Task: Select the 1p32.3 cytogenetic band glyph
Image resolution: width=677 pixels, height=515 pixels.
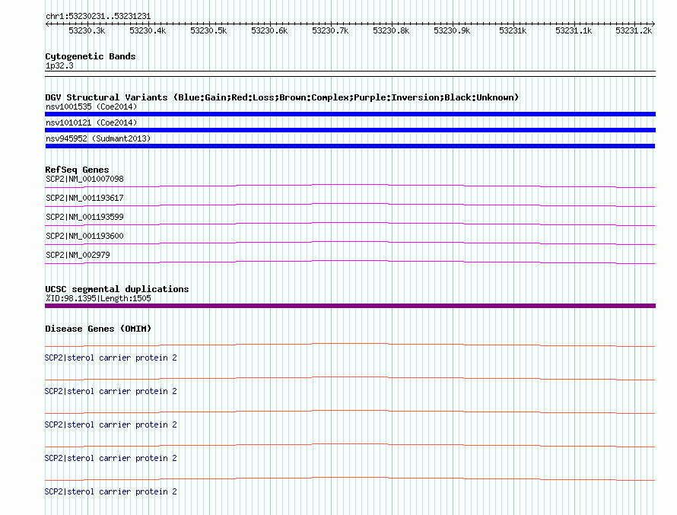Action: point(350,74)
